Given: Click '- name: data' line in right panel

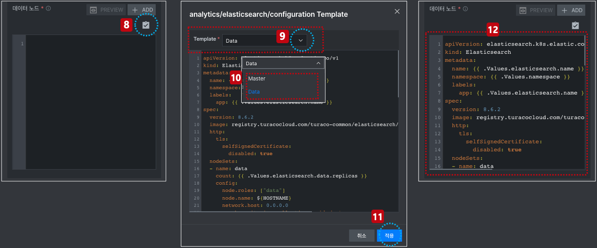Looking at the screenshot, I should [x=473, y=166].
